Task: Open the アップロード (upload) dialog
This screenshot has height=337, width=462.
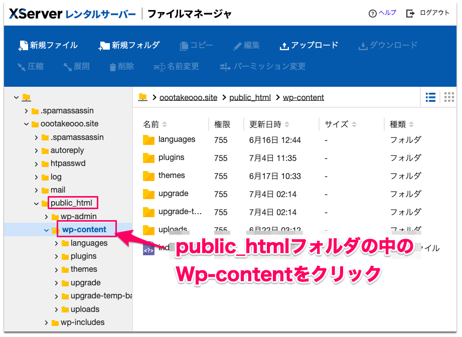Action: (x=309, y=45)
